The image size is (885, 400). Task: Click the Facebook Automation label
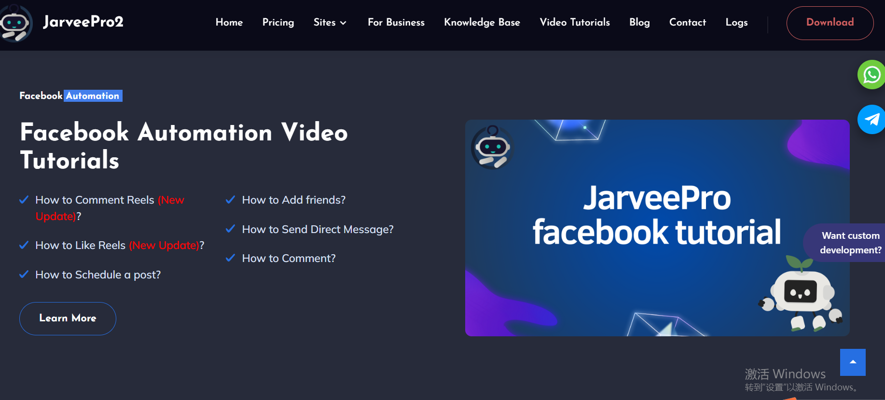(x=70, y=96)
